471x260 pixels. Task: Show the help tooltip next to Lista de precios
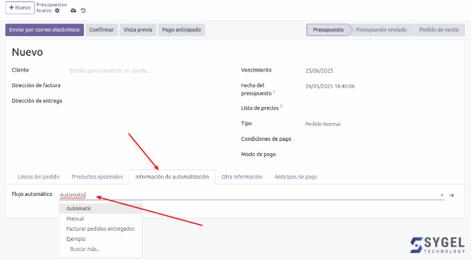click(x=281, y=106)
